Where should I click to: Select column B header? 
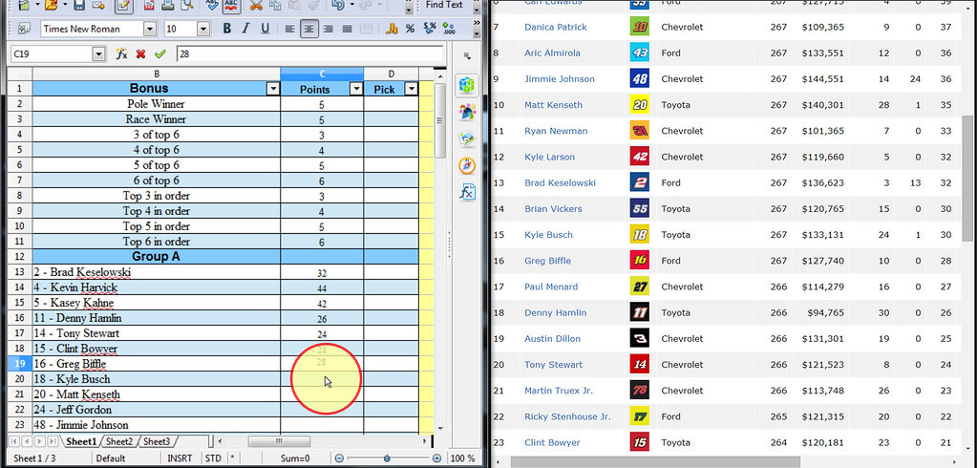point(157,74)
